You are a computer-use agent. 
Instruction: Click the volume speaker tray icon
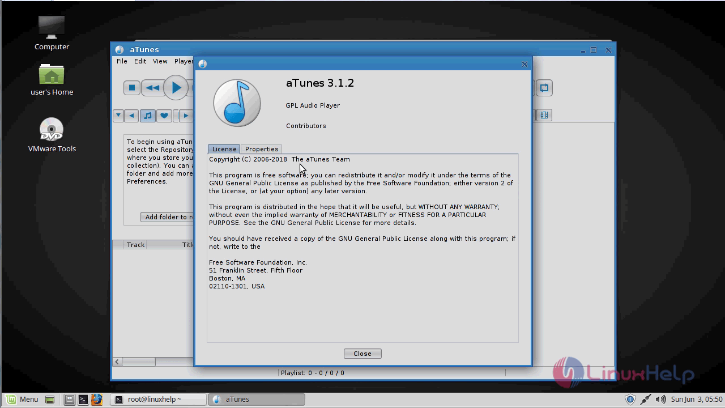[660, 399]
